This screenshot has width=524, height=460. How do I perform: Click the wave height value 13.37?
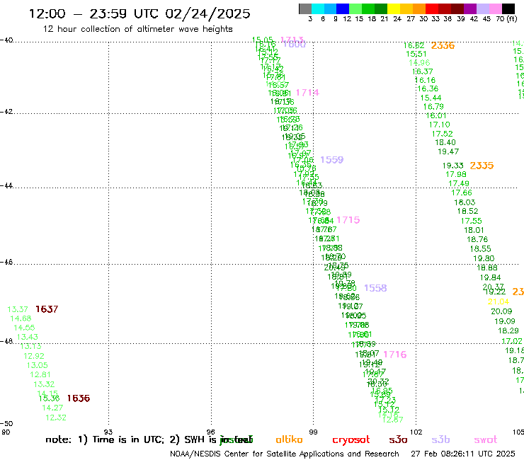18,309
